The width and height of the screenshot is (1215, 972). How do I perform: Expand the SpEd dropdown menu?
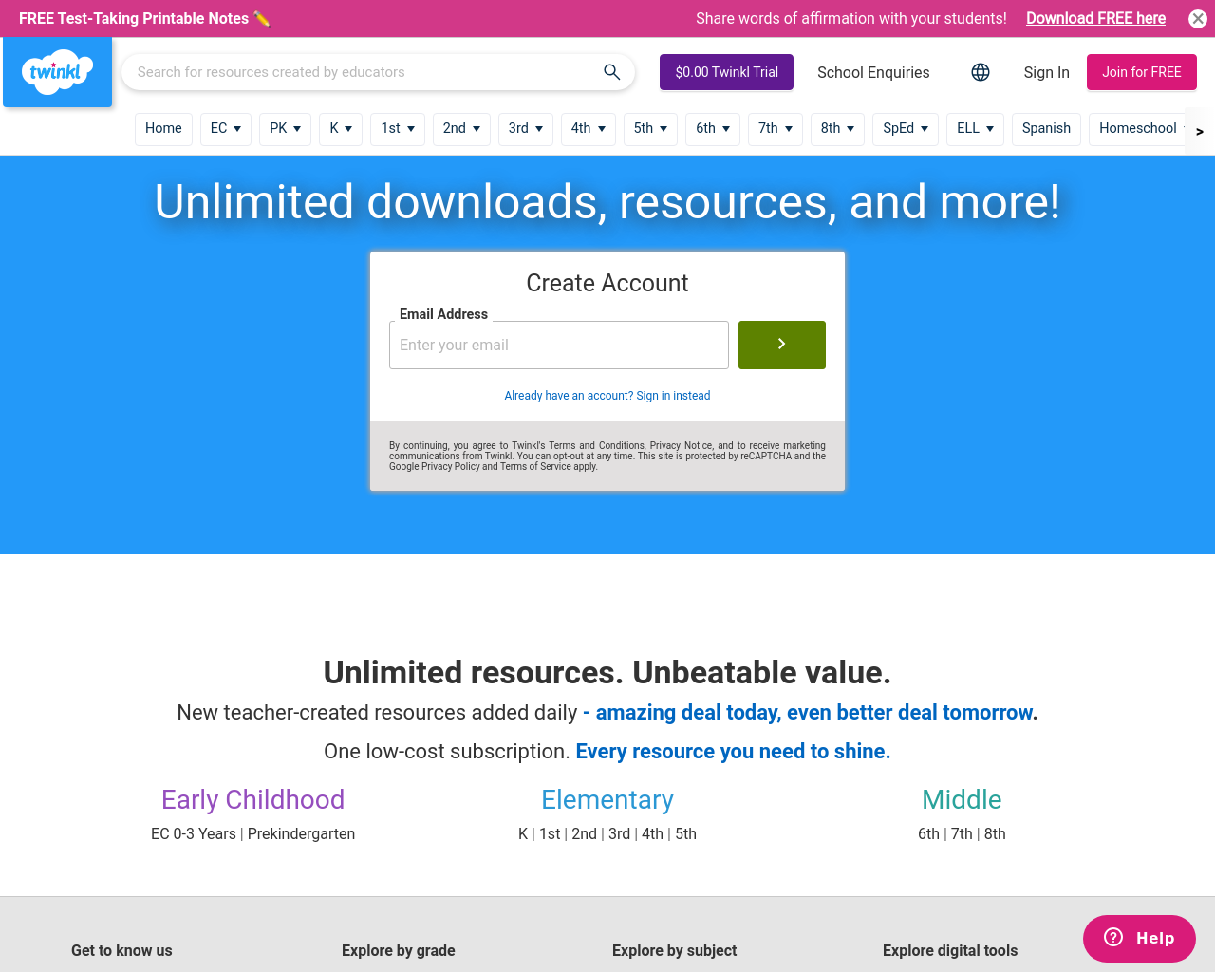click(906, 128)
